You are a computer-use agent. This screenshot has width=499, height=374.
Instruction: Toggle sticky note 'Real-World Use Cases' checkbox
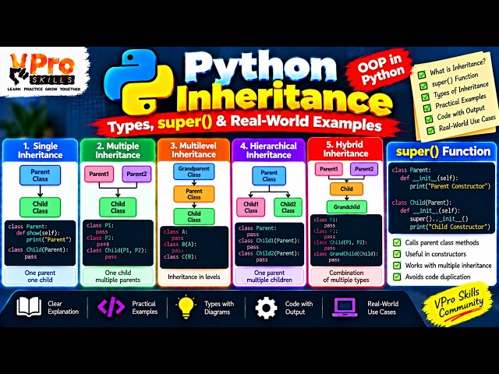(x=430, y=130)
